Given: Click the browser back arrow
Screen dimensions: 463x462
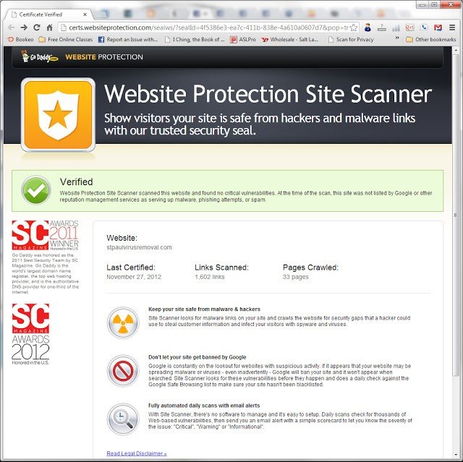Looking at the screenshot, I should (12, 27).
